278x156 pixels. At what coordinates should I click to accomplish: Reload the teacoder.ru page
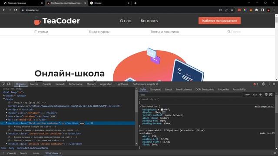16,10
